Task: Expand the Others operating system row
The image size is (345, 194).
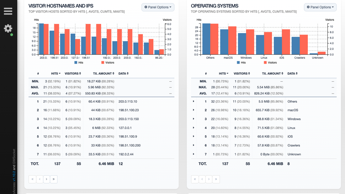Action: pyautogui.click(x=193, y=101)
